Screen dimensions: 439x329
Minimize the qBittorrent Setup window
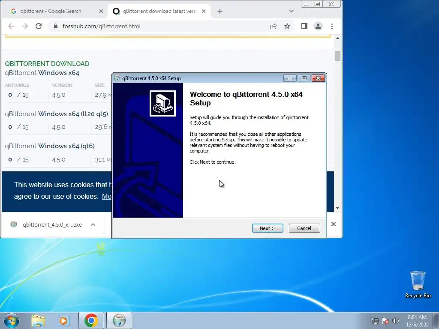(290, 78)
